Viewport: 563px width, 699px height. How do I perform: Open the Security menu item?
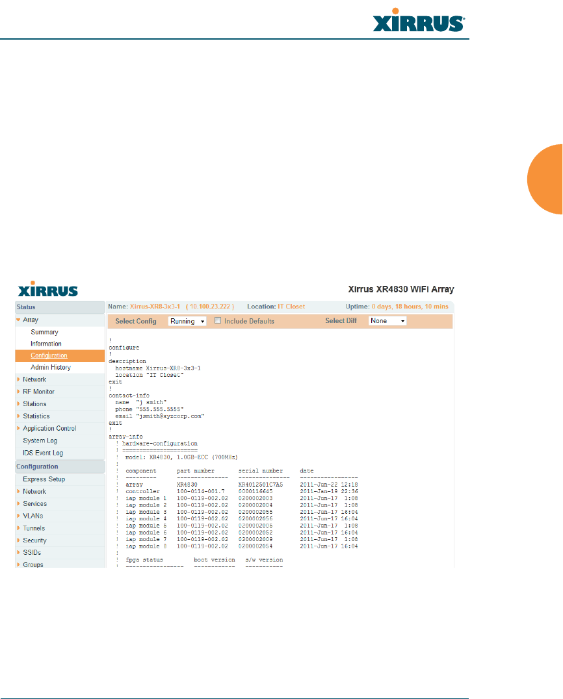tap(35, 540)
